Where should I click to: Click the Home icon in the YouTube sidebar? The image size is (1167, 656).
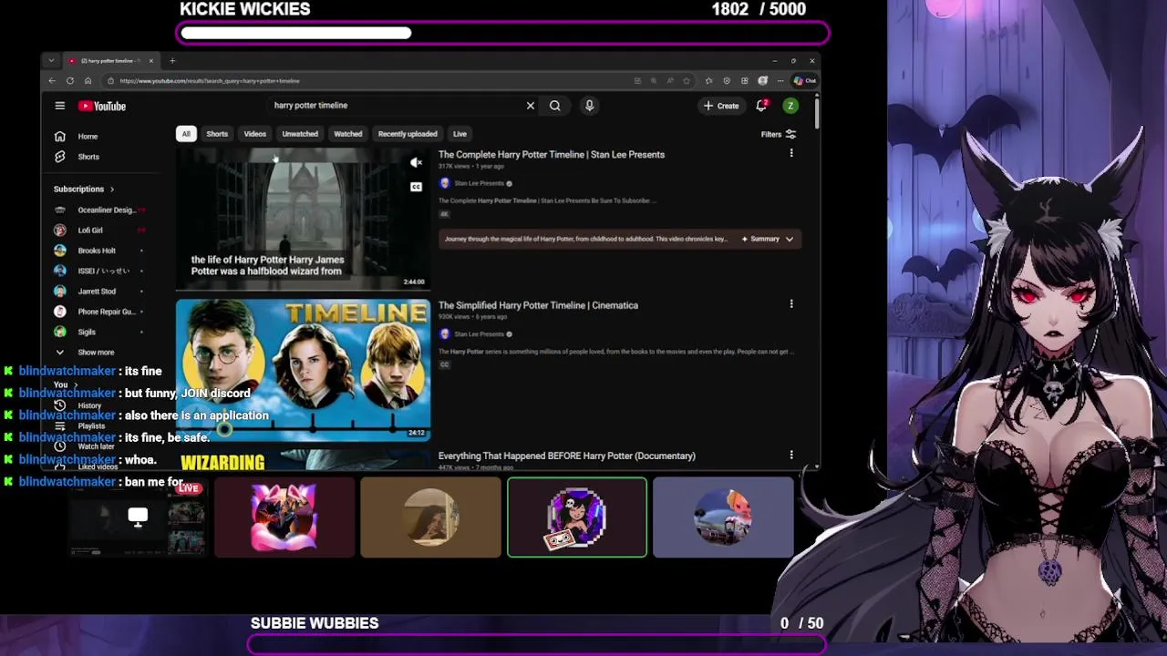point(59,137)
